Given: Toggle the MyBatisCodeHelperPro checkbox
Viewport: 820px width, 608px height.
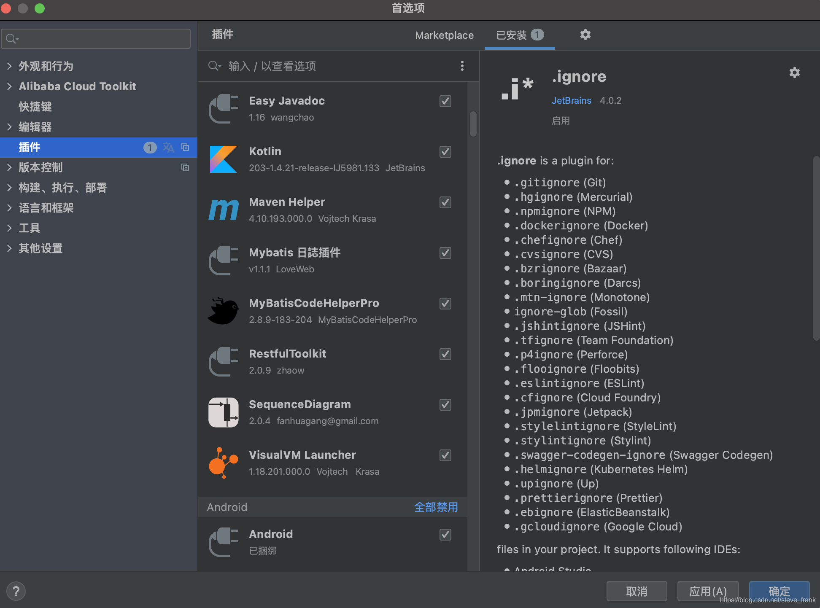Looking at the screenshot, I should [x=445, y=304].
